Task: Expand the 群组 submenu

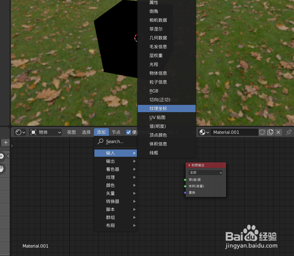Action: pyautogui.click(x=116, y=218)
